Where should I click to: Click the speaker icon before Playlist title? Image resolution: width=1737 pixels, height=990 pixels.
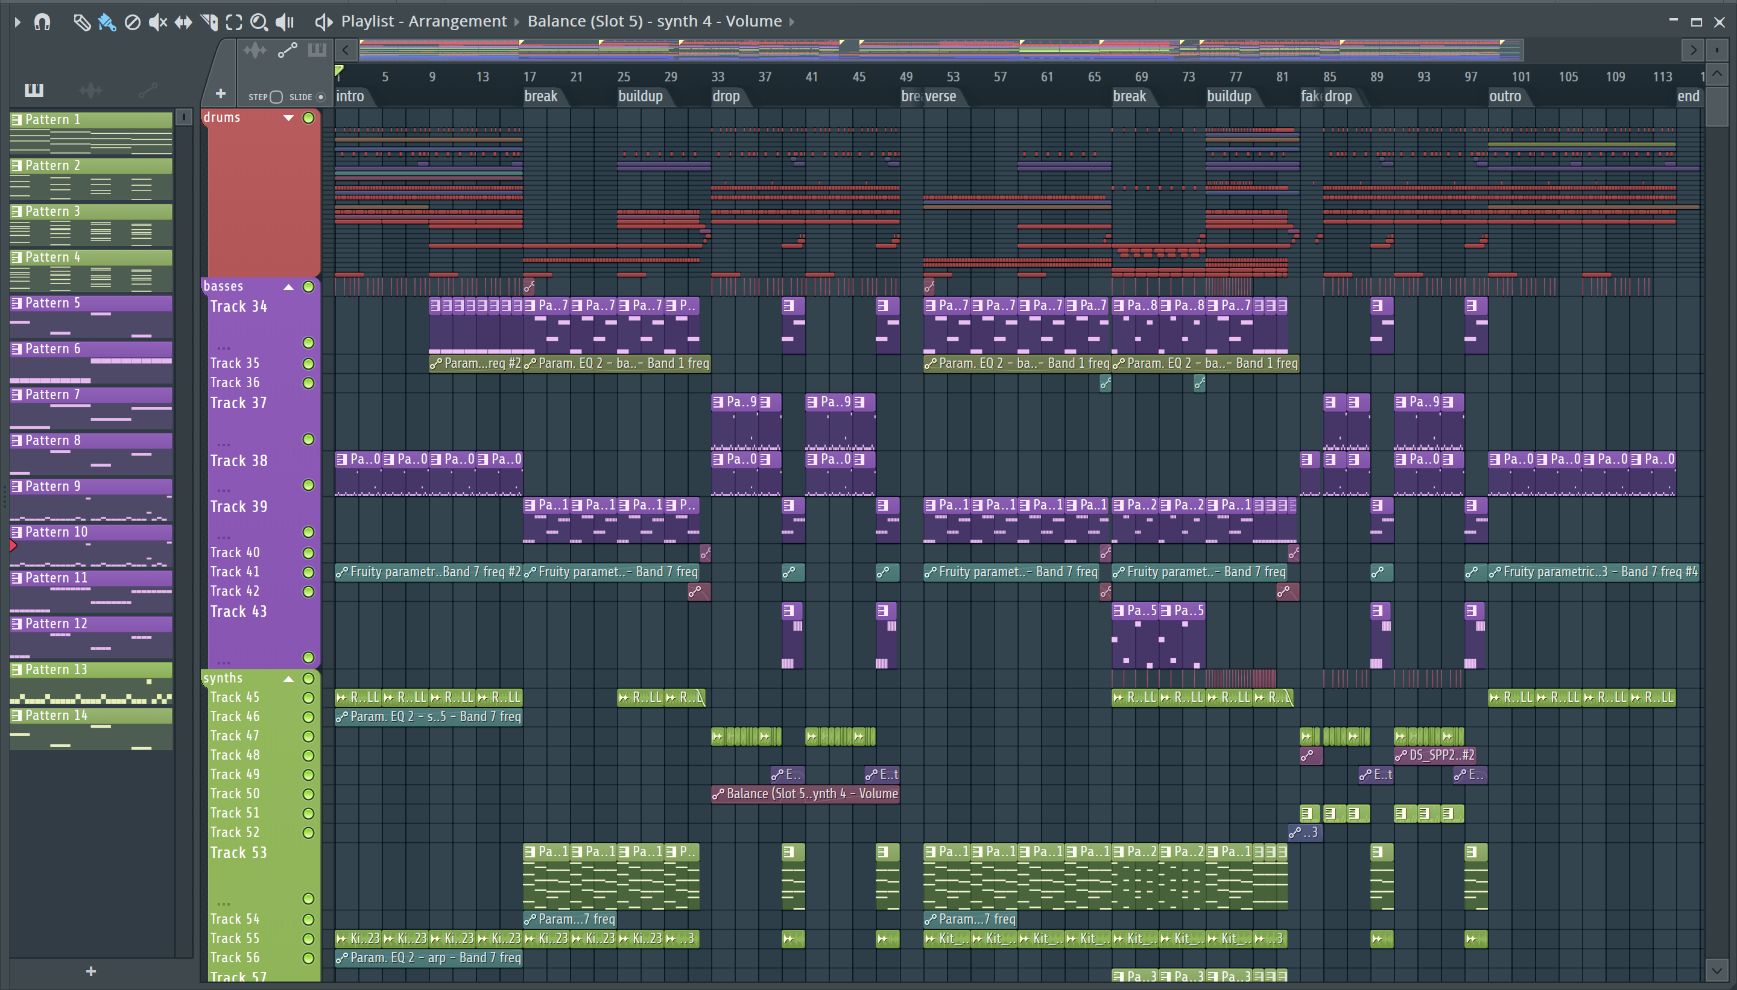coord(324,22)
